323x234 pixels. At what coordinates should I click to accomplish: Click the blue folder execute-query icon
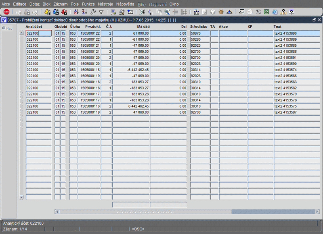(56, 12)
